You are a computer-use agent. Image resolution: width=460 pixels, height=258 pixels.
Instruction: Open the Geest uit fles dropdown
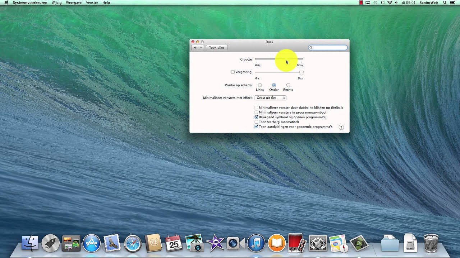point(270,98)
